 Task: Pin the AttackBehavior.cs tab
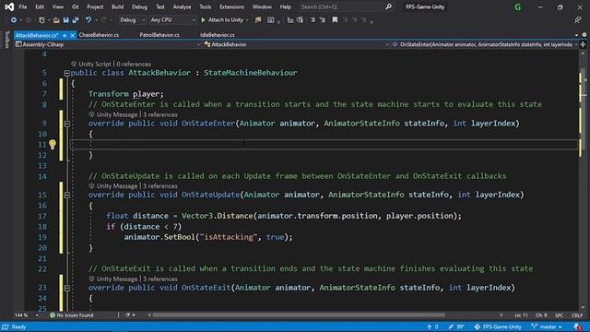[65, 35]
